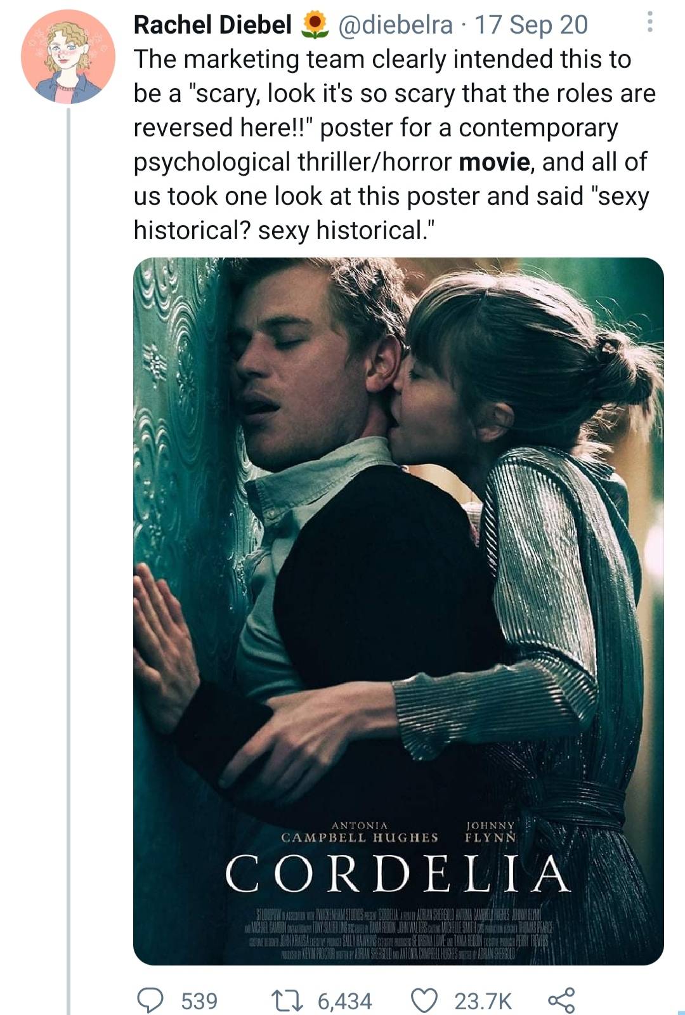
Task: Click Johnny Flynn name on poster
Action: (490, 831)
